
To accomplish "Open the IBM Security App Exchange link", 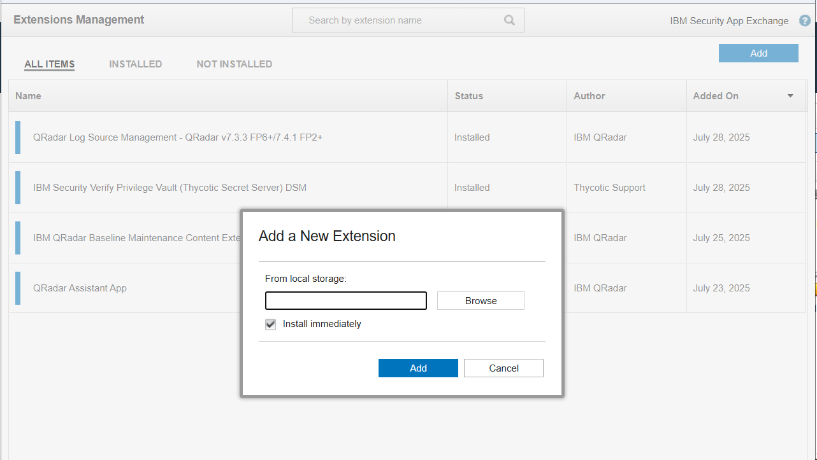I will coord(729,21).
